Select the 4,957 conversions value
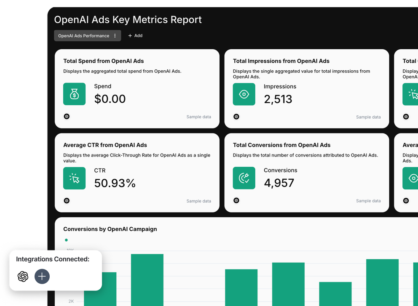 point(279,183)
